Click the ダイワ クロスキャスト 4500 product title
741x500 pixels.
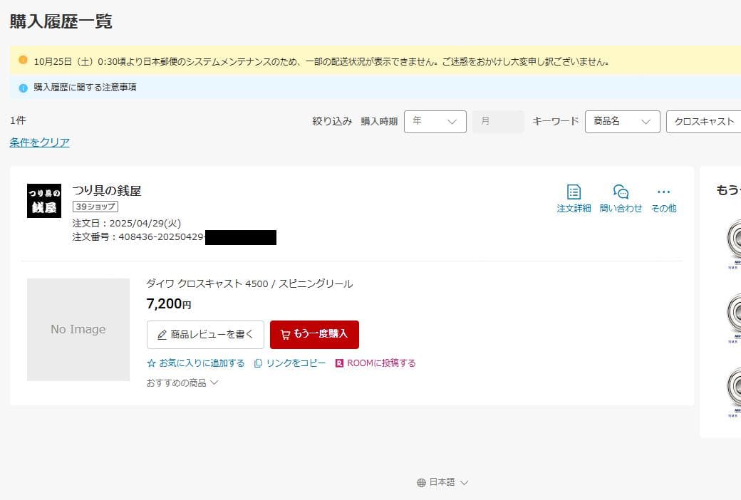click(x=249, y=283)
